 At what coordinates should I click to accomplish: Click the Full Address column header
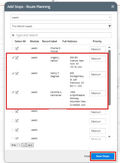tap(70, 41)
